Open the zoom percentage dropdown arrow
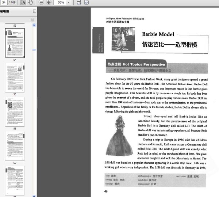The image size is (219, 197). tap(69, 3)
